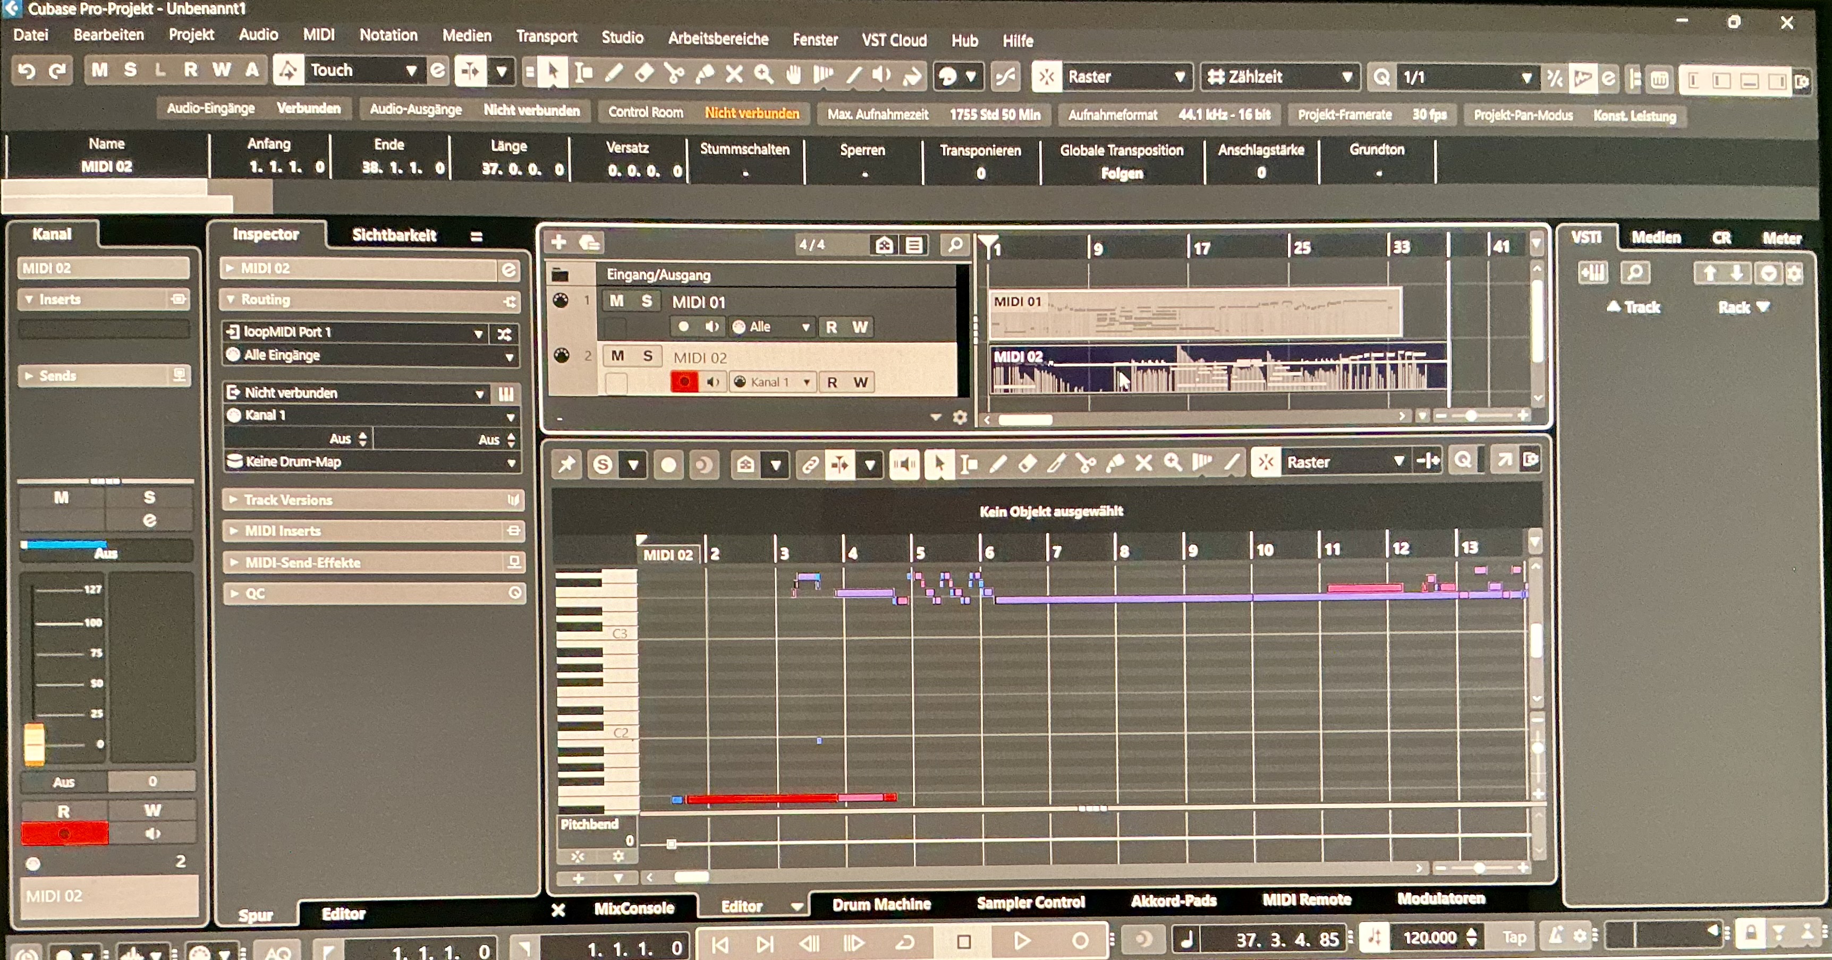
Task: Select the Zoom magnifier tool in main toolbar
Action: coord(764,74)
